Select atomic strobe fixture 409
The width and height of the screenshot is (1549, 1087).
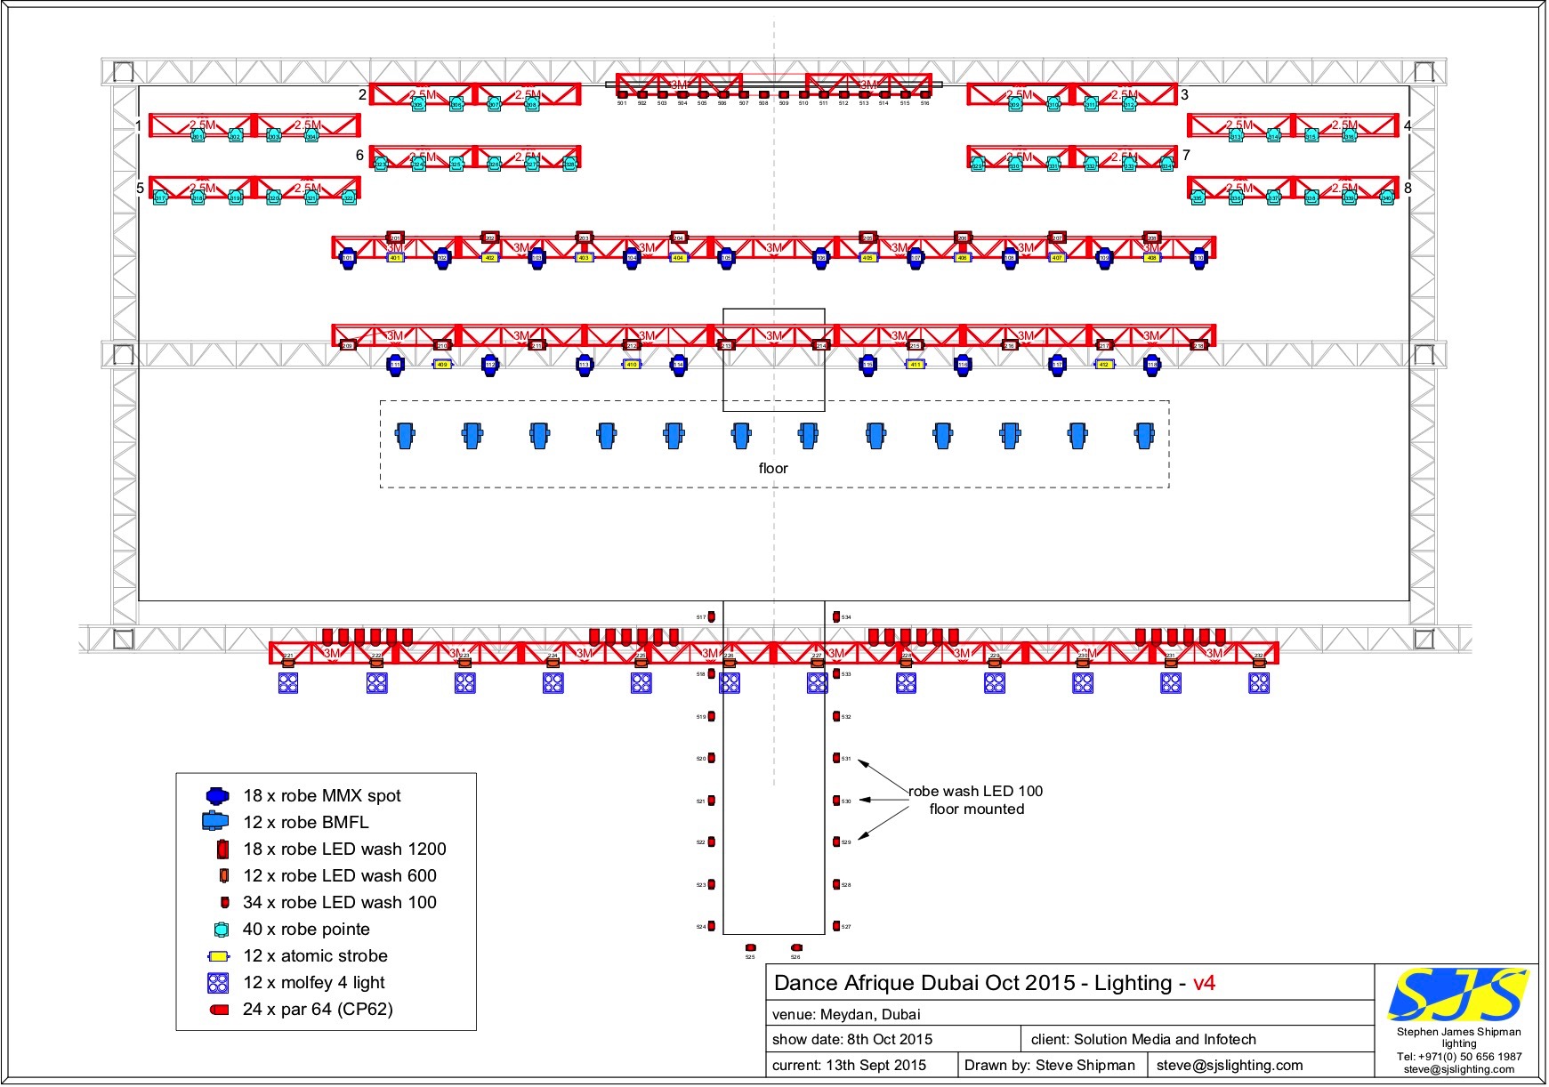pyautogui.click(x=442, y=365)
